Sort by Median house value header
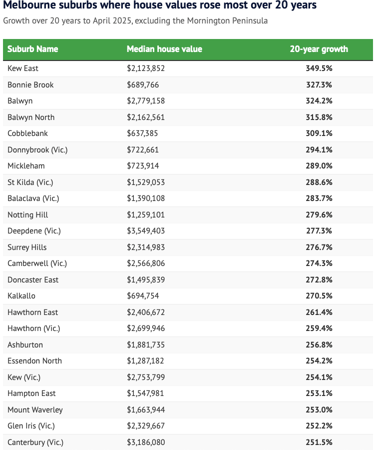 click(x=164, y=49)
